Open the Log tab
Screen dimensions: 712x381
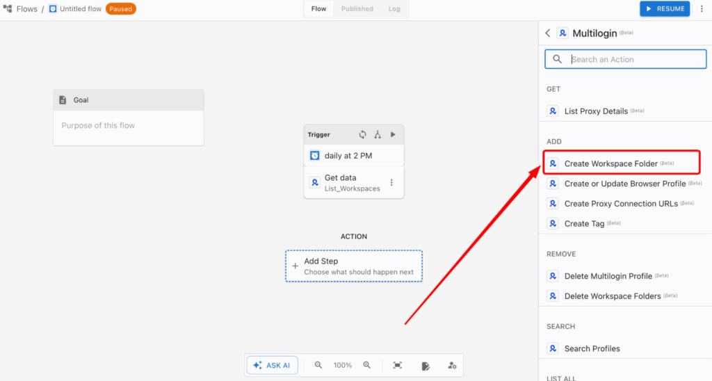(394, 8)
